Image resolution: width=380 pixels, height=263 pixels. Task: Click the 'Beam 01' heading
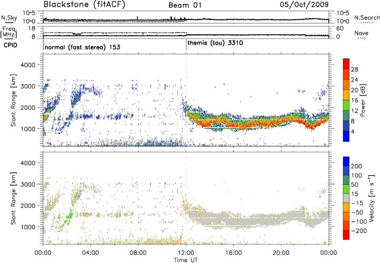pyautogui.click(x=185, y=5)
